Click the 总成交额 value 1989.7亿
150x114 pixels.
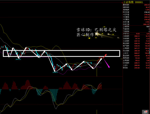tap(146, 24)
